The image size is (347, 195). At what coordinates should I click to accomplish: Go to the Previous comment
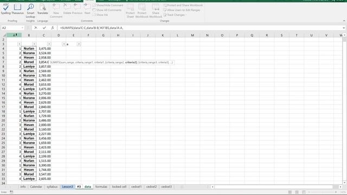(x=77, y=9)
